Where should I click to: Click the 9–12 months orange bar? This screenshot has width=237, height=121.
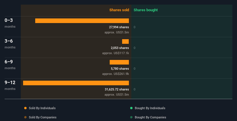[76, 83]
